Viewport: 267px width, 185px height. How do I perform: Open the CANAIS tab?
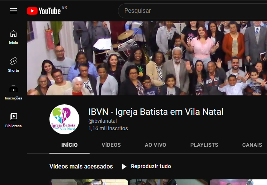click(252, 145)
